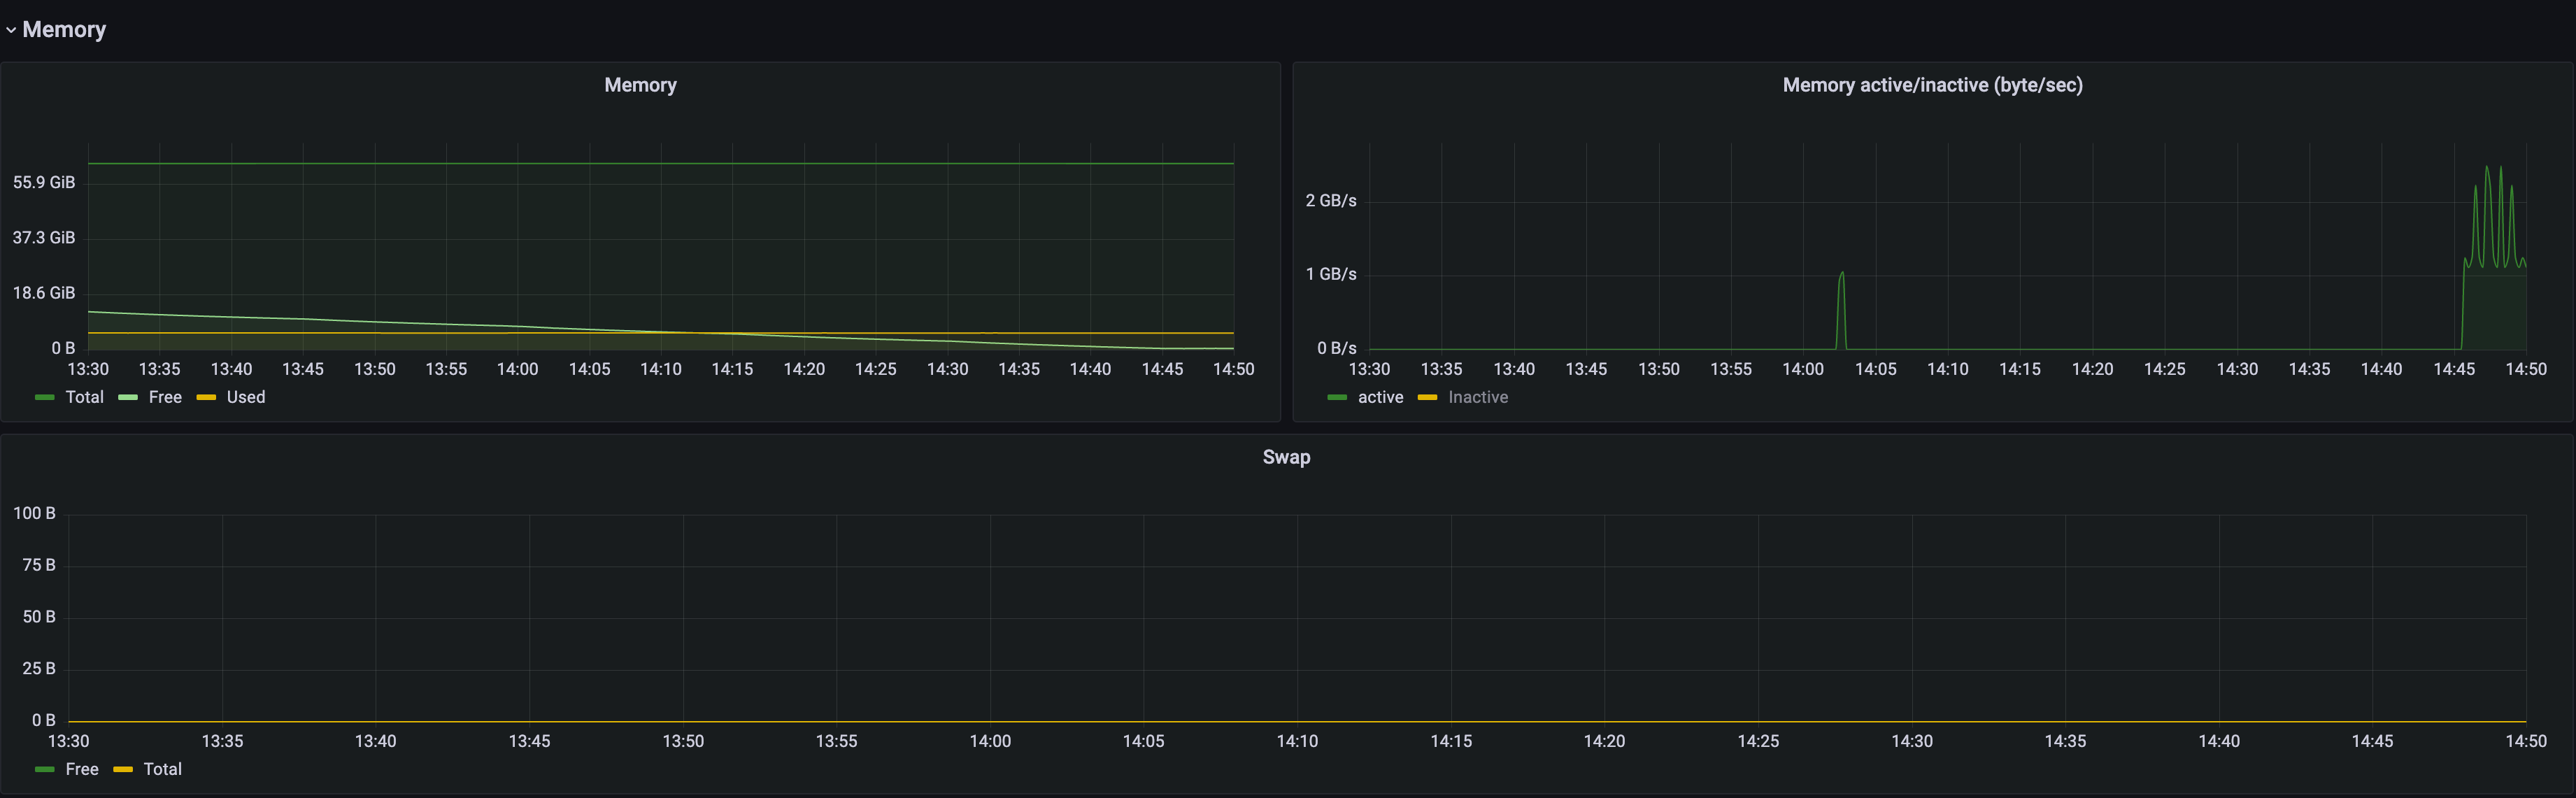Click the 14:00 time label in active/inactive chart
The height and width of the screenshot is (798, 2576).
coord(1803,369)
